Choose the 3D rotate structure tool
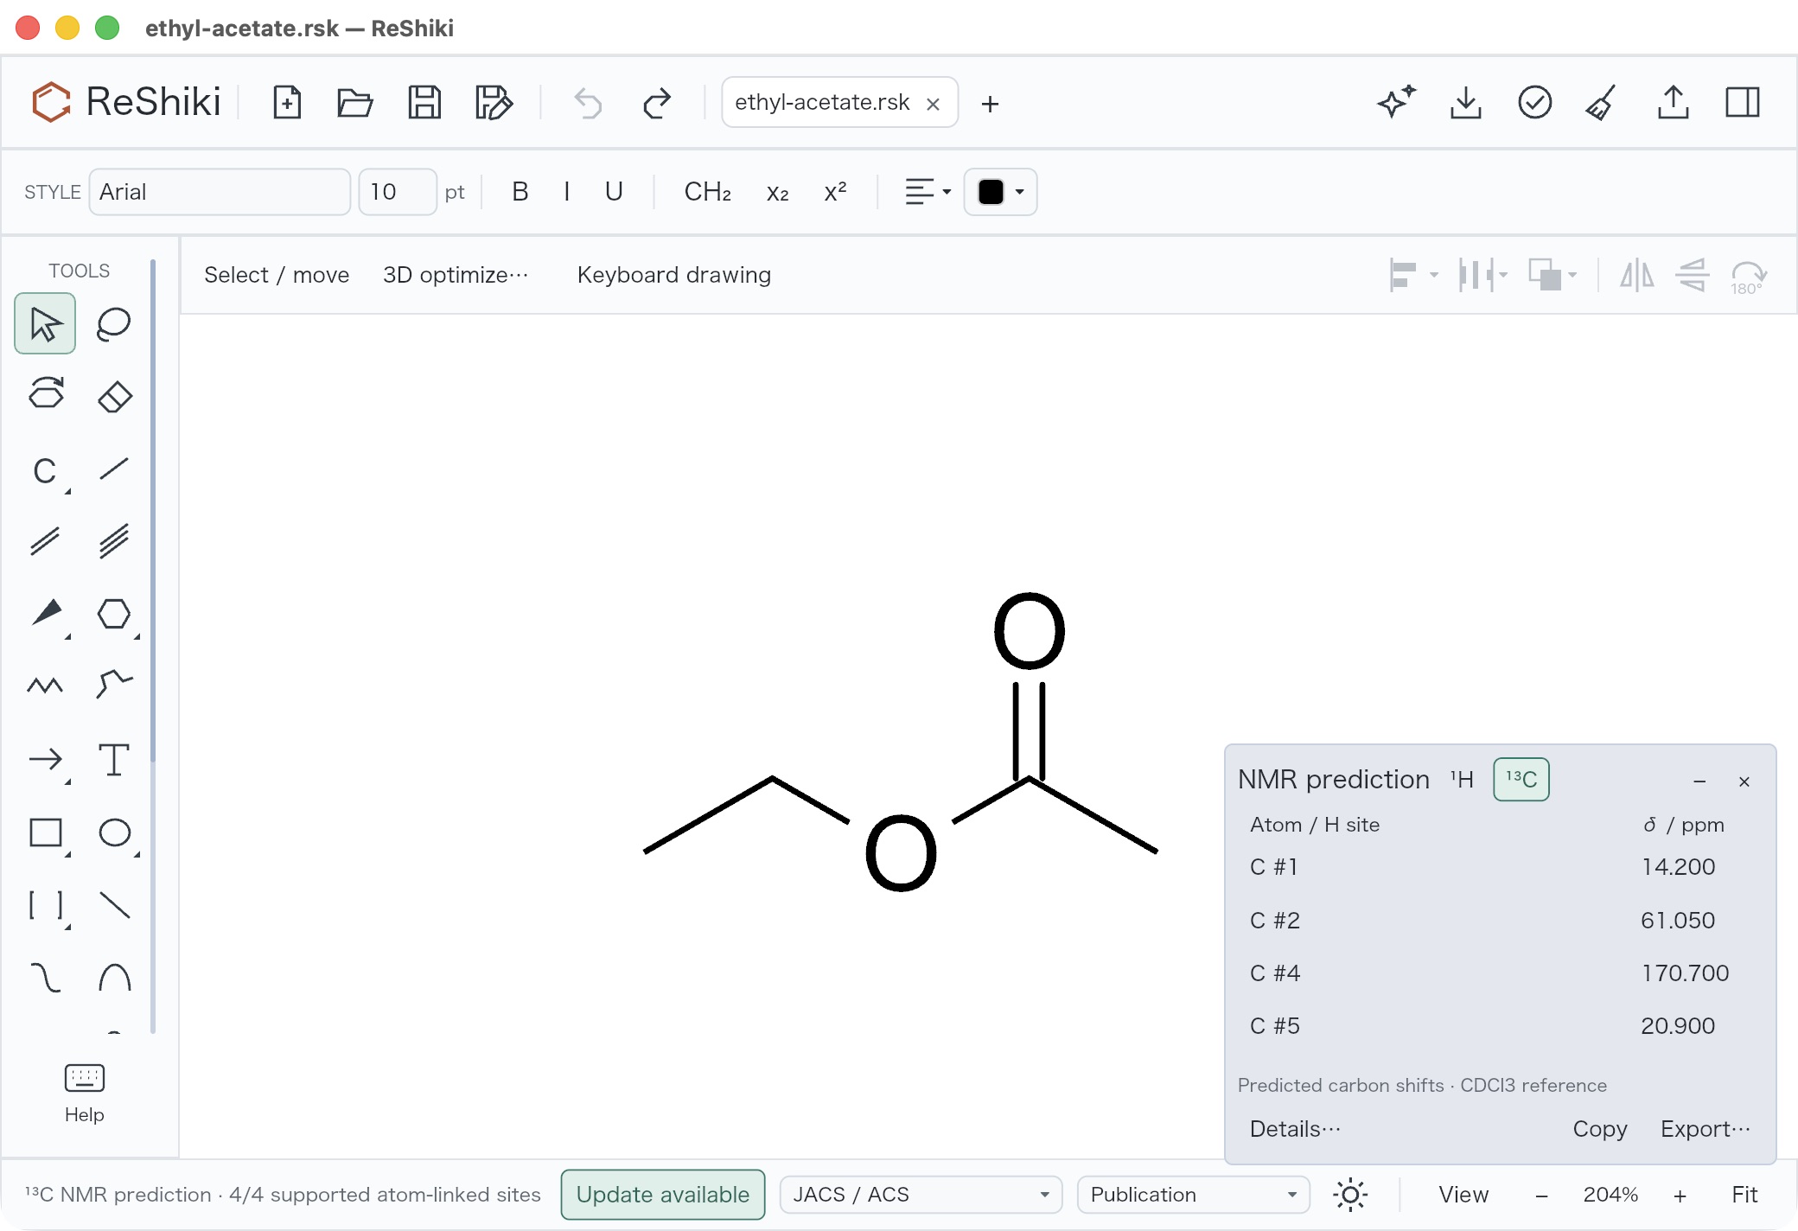 click(x=45, y=393)
